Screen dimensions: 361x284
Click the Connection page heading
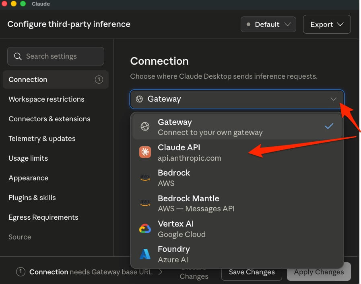[x=159, y=61]
